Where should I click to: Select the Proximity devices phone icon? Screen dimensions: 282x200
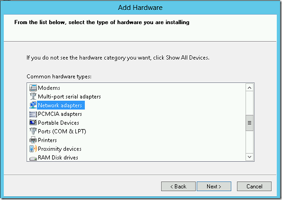[x=33, y=148]
